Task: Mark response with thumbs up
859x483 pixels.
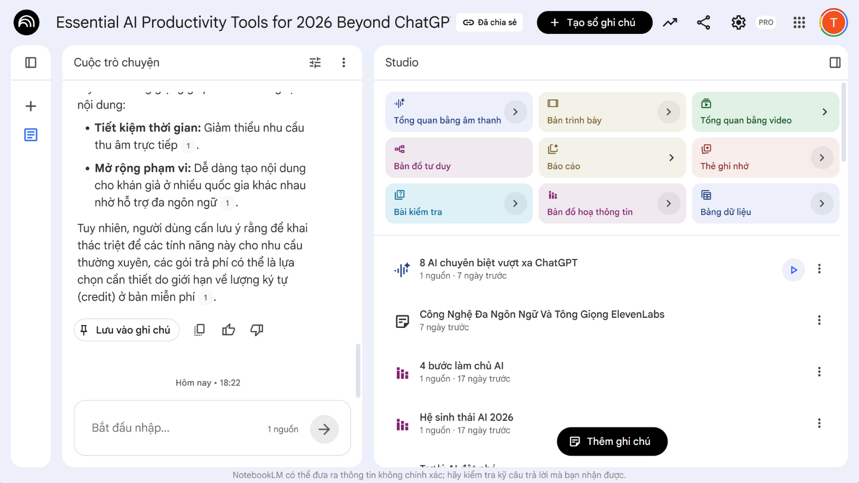Action: click(229, 330)
